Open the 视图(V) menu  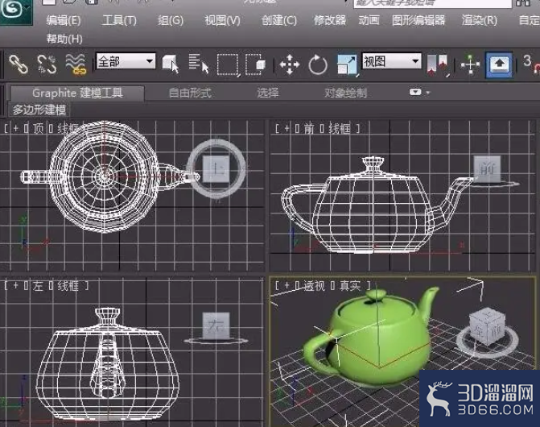(x=222, y=20)
